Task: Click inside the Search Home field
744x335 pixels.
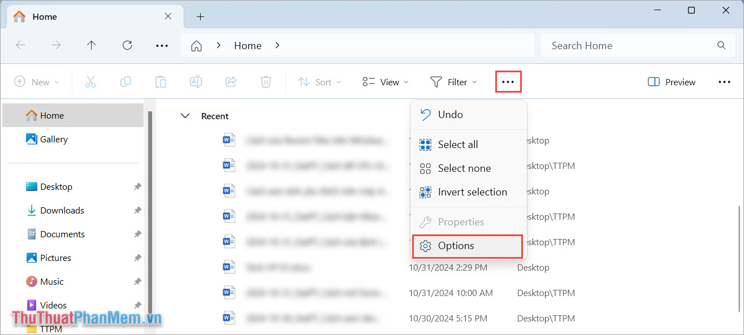Action: tap(622, 45)
